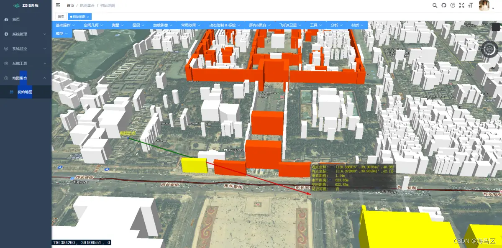502x248 pixels.
Task: Click the help question-mark icon
Action: (x=453, y=5)
